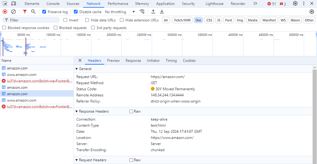The width and height of the screenshot is (317, 164).
Task: Toggle the Preserve log checkbox
Action: [x=44, y=12]
